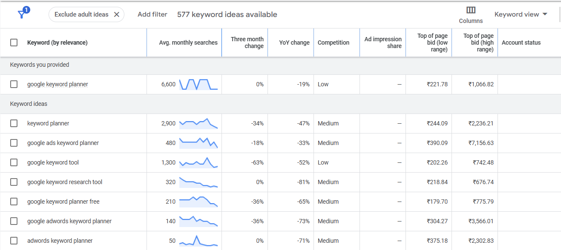Click the keyword 'google keyword tool'

coord(53,162)
